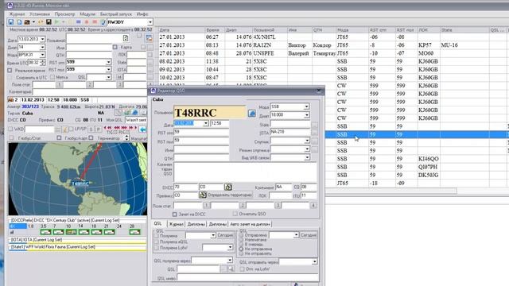Open the date dropdown showing 13.03.2013
Screen dimensions: 509x286
pos(42,39)
